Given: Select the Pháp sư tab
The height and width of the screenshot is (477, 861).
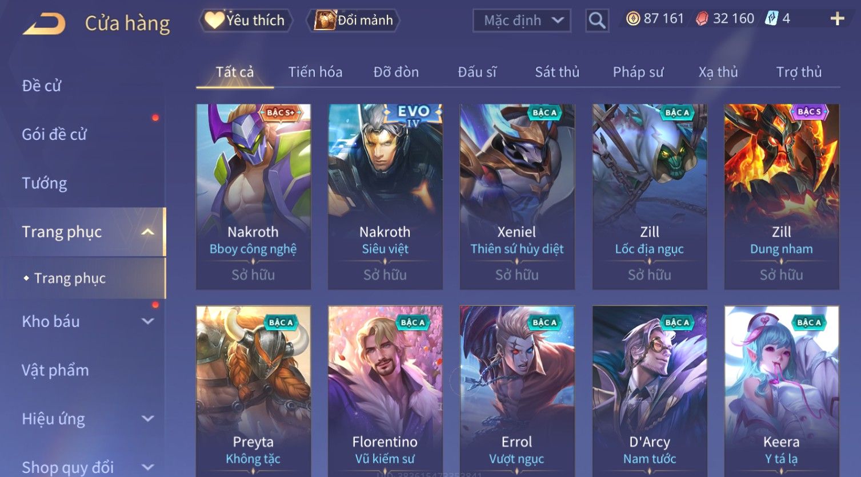Looking at the screenshot, I should (638, 72).
